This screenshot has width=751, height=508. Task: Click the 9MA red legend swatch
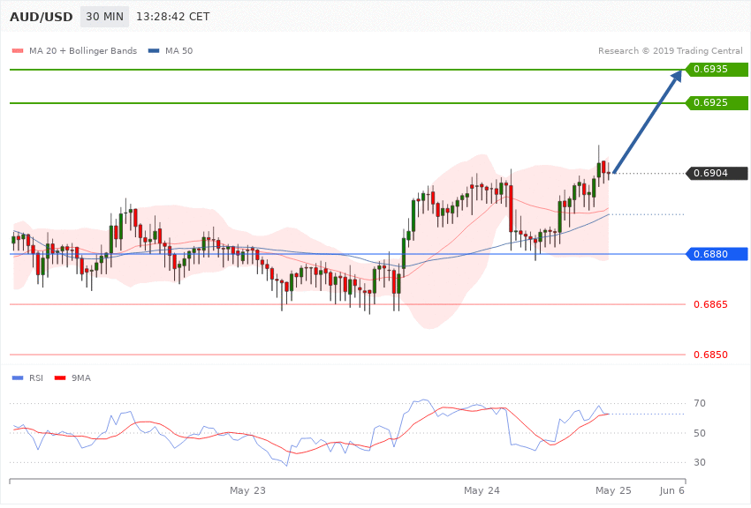click(60, 378)
